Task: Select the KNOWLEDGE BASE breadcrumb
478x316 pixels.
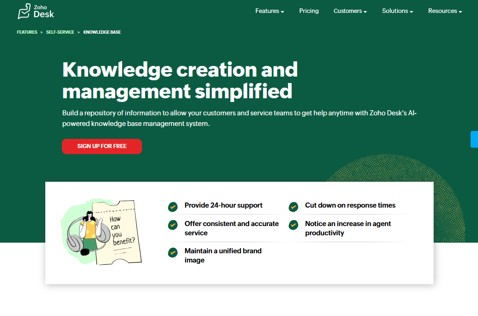Action: point(102,32)
